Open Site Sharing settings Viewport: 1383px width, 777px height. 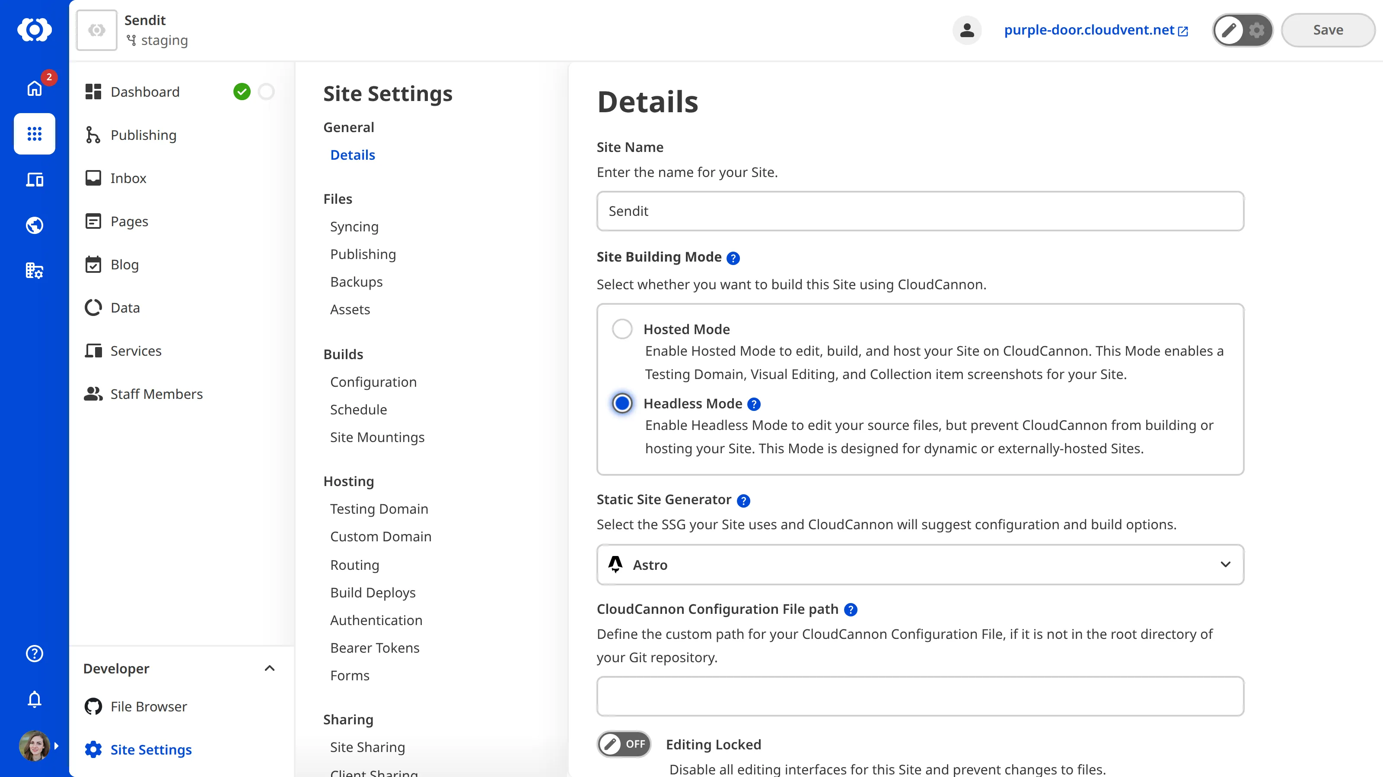point(368,747)
